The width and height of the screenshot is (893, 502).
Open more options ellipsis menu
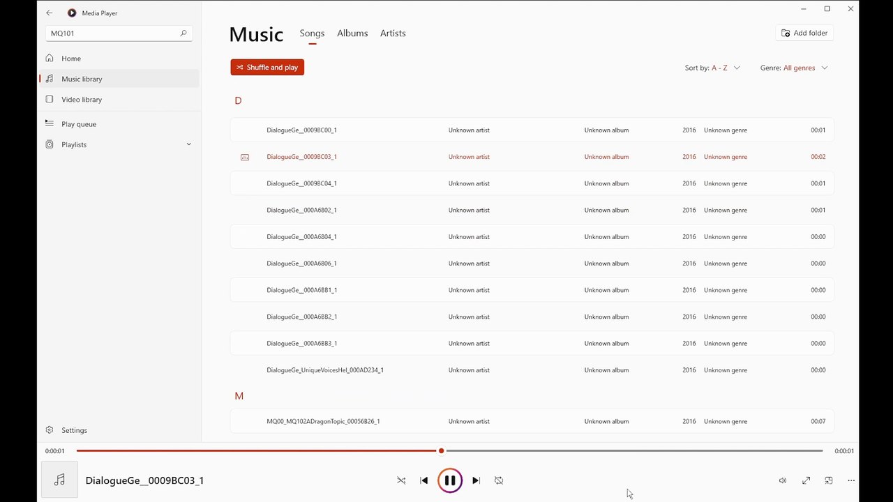click(x=851, y=480)
